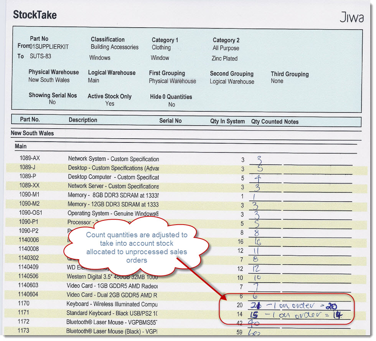Click Zinc Plated under Category 2
The width and height of the screenshot is (376, 341).
pos(224,58)
